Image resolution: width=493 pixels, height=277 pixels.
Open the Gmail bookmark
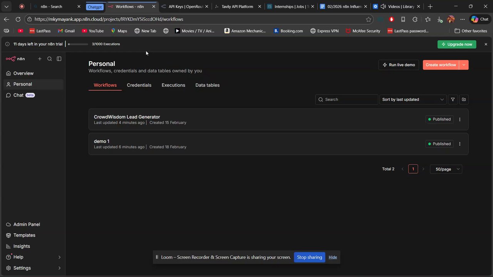click(66, 31)
